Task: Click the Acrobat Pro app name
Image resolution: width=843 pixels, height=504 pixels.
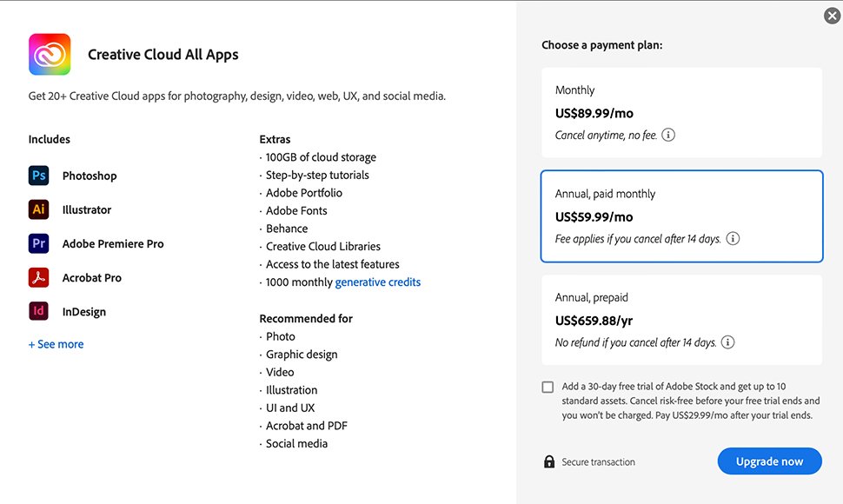Action: click(x=92, y=278)
